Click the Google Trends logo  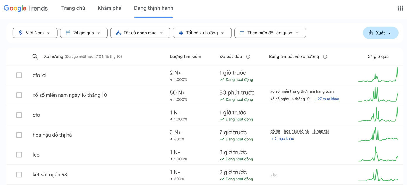point(26,8)
